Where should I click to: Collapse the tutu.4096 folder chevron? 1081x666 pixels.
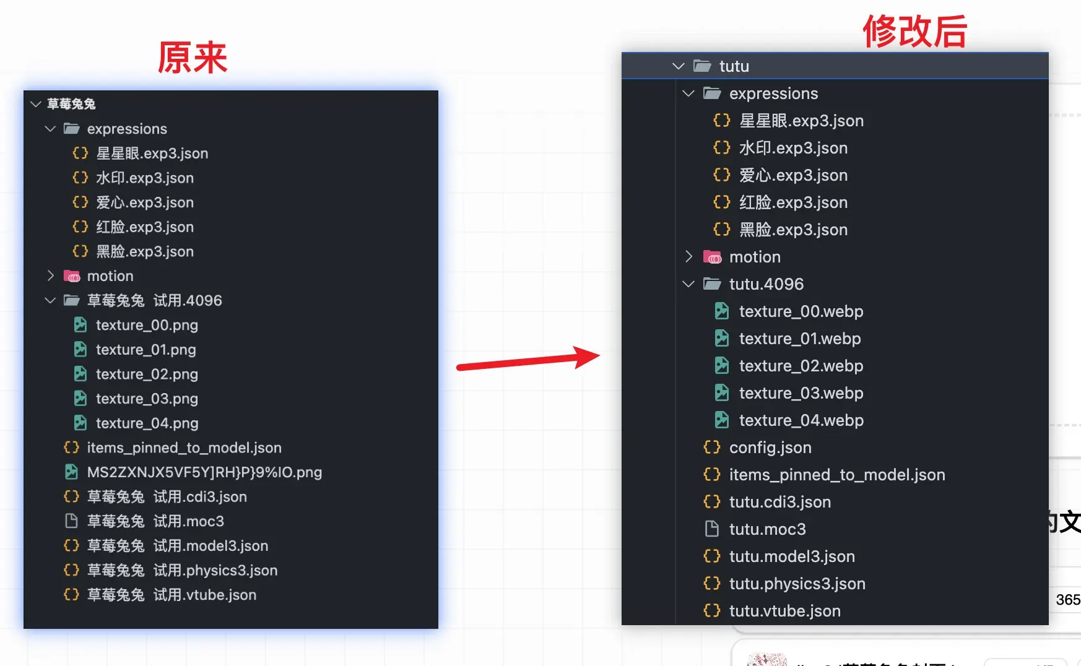tap(688, 284)
